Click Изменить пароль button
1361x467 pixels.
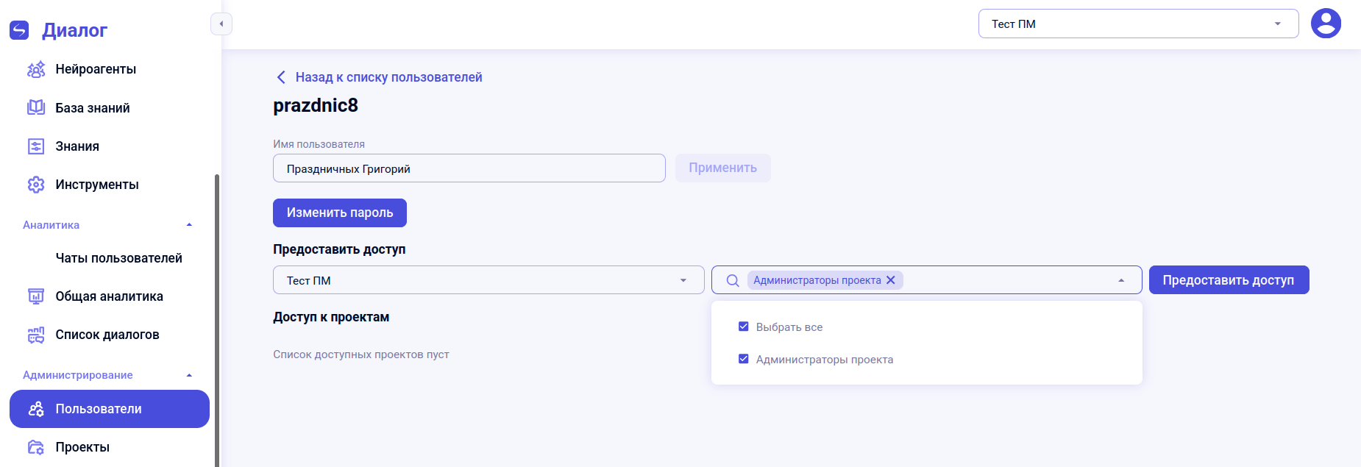pyautogui.click(x=340, y=213)
